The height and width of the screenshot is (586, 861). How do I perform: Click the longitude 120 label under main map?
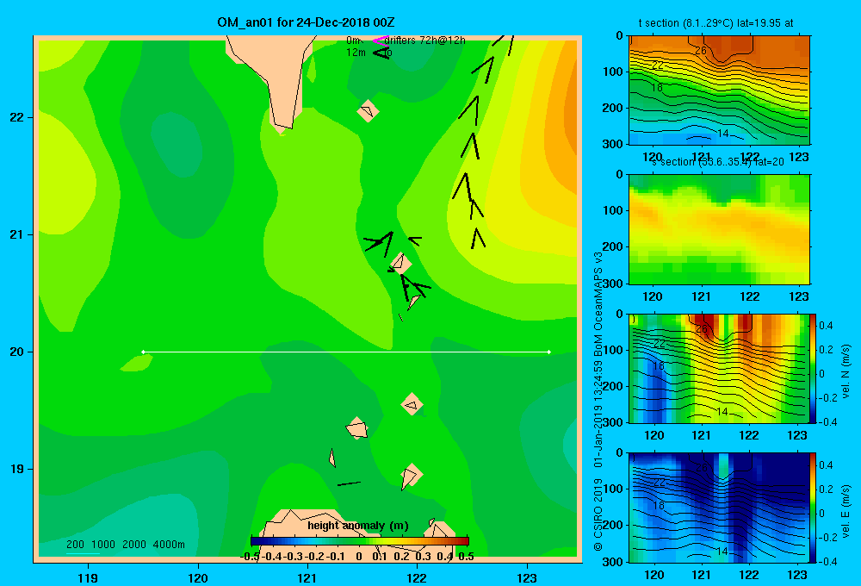click(198, 577)
